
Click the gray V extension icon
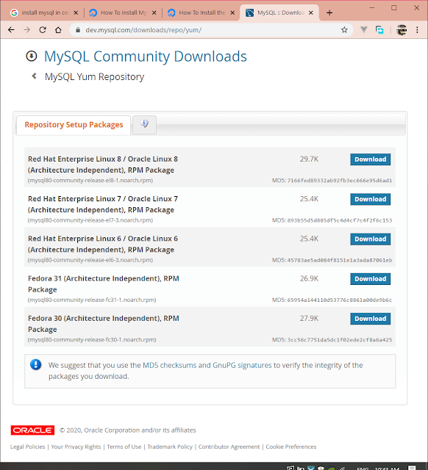[364, 29]
